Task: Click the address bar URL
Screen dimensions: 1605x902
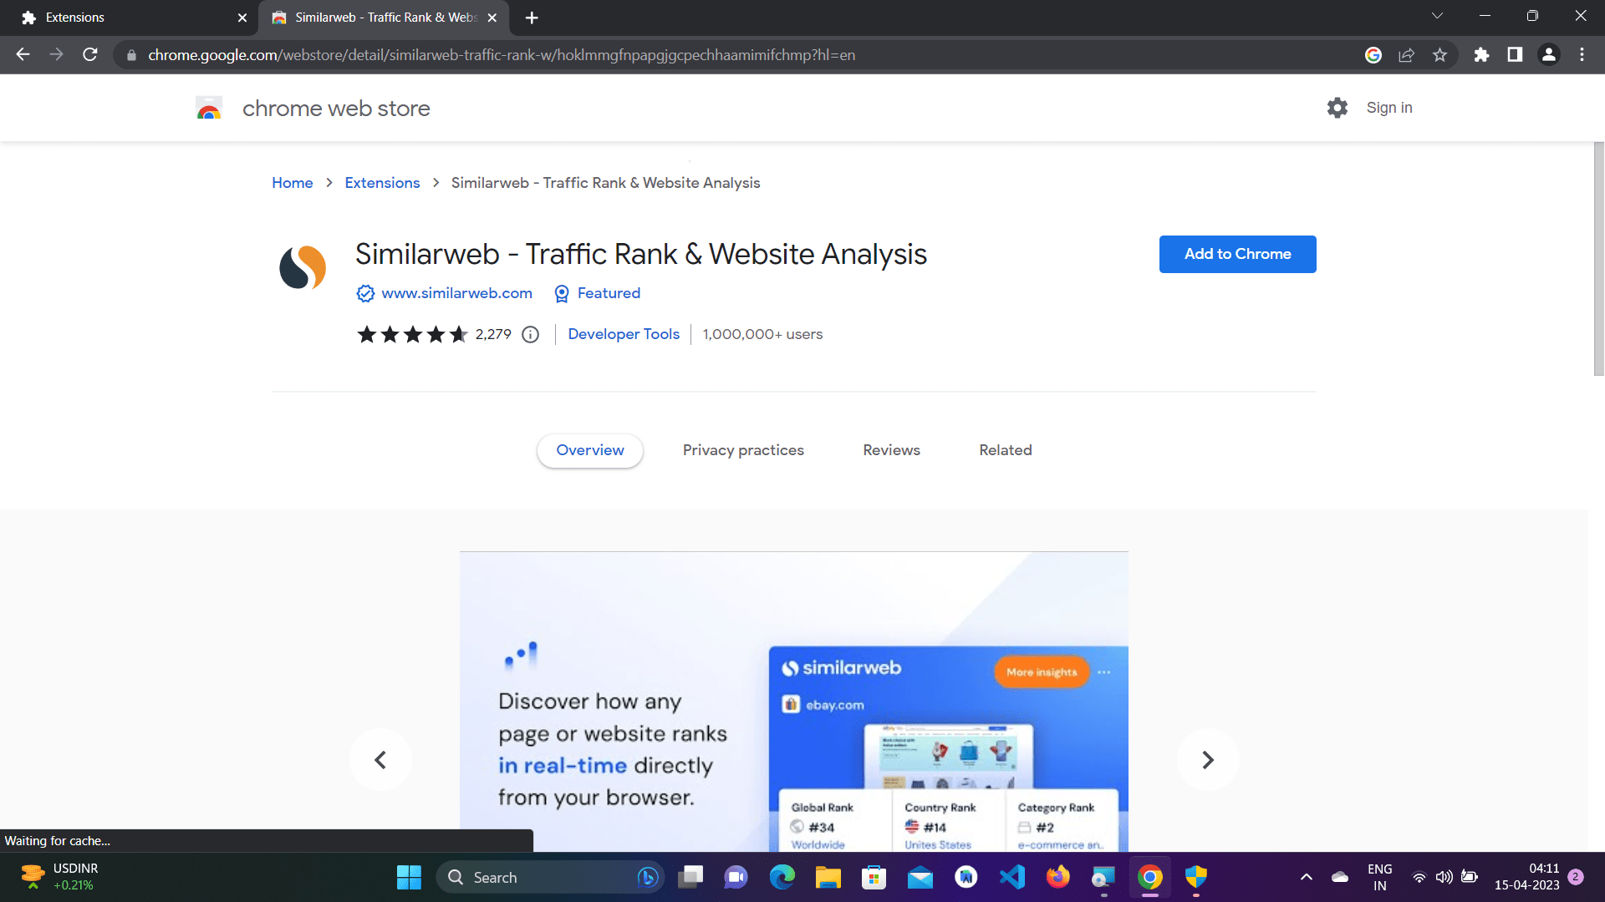Action: point(502,55)
